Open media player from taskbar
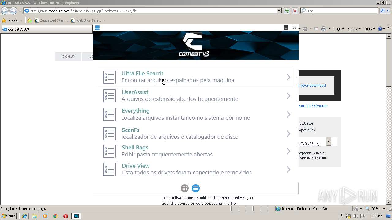The width and height of the screenshot is (392, 220). (45, 216)
